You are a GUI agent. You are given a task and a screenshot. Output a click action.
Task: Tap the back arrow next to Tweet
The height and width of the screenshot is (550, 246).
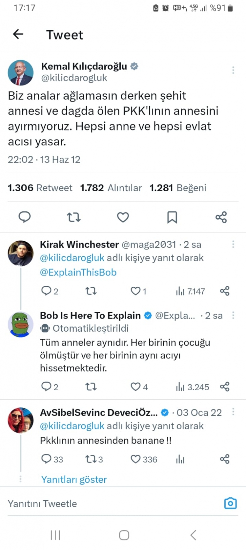(18, 34)
